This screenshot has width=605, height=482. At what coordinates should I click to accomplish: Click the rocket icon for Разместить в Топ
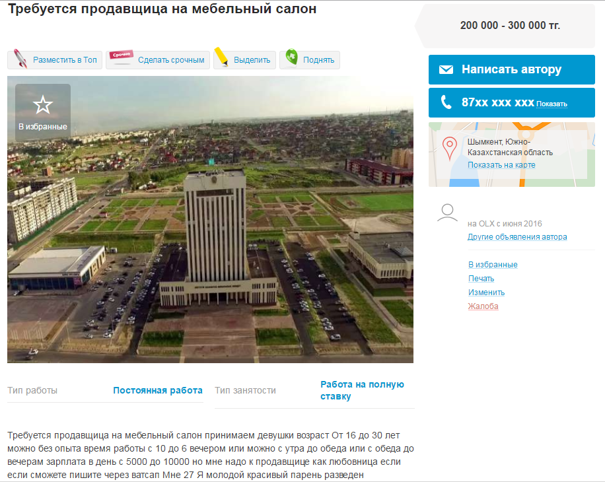(x=20, y=59)
